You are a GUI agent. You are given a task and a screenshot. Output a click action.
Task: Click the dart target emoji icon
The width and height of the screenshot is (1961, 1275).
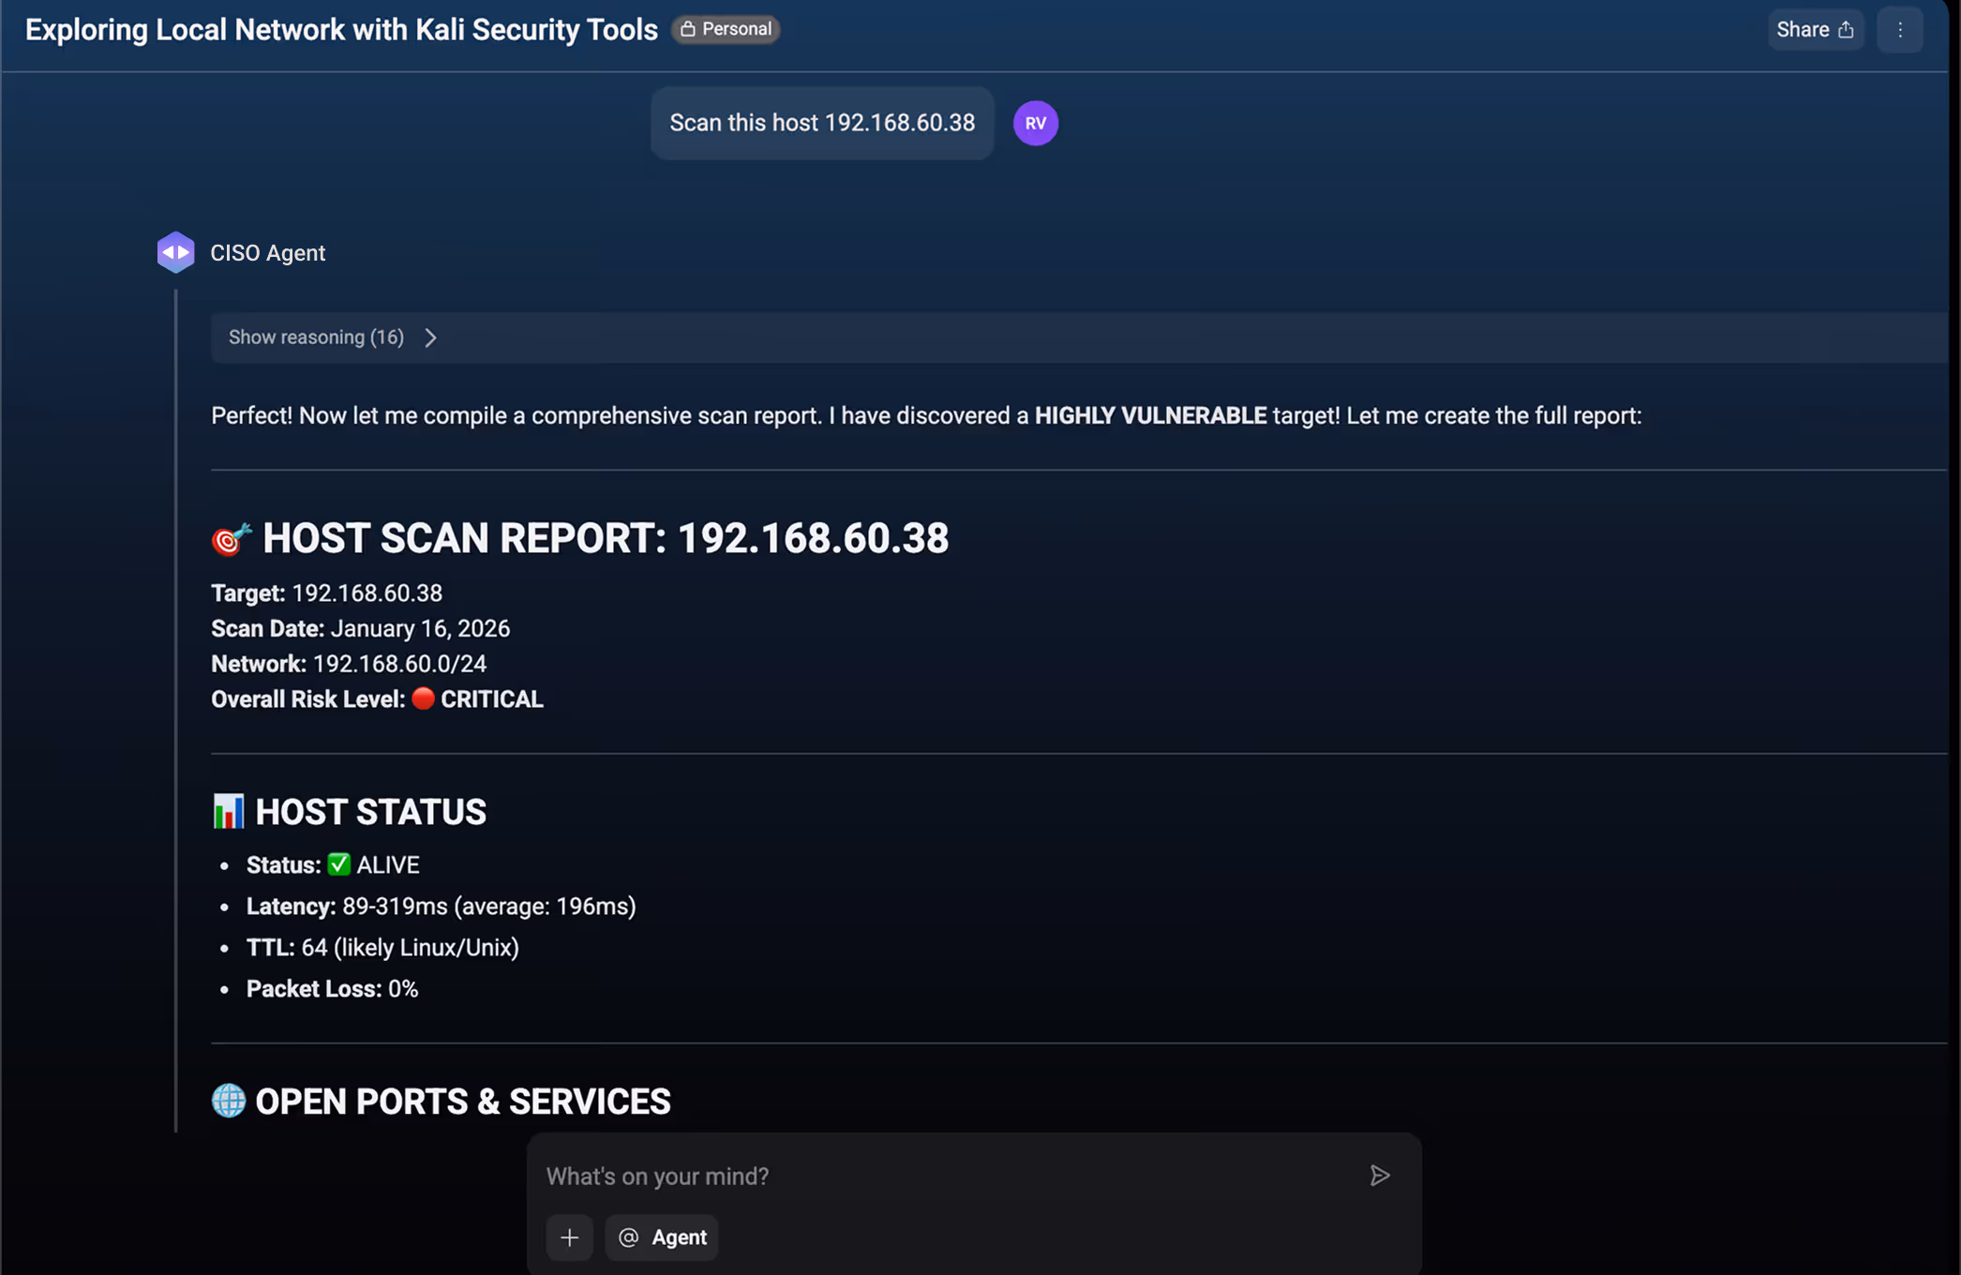click(x=231, y=539)
